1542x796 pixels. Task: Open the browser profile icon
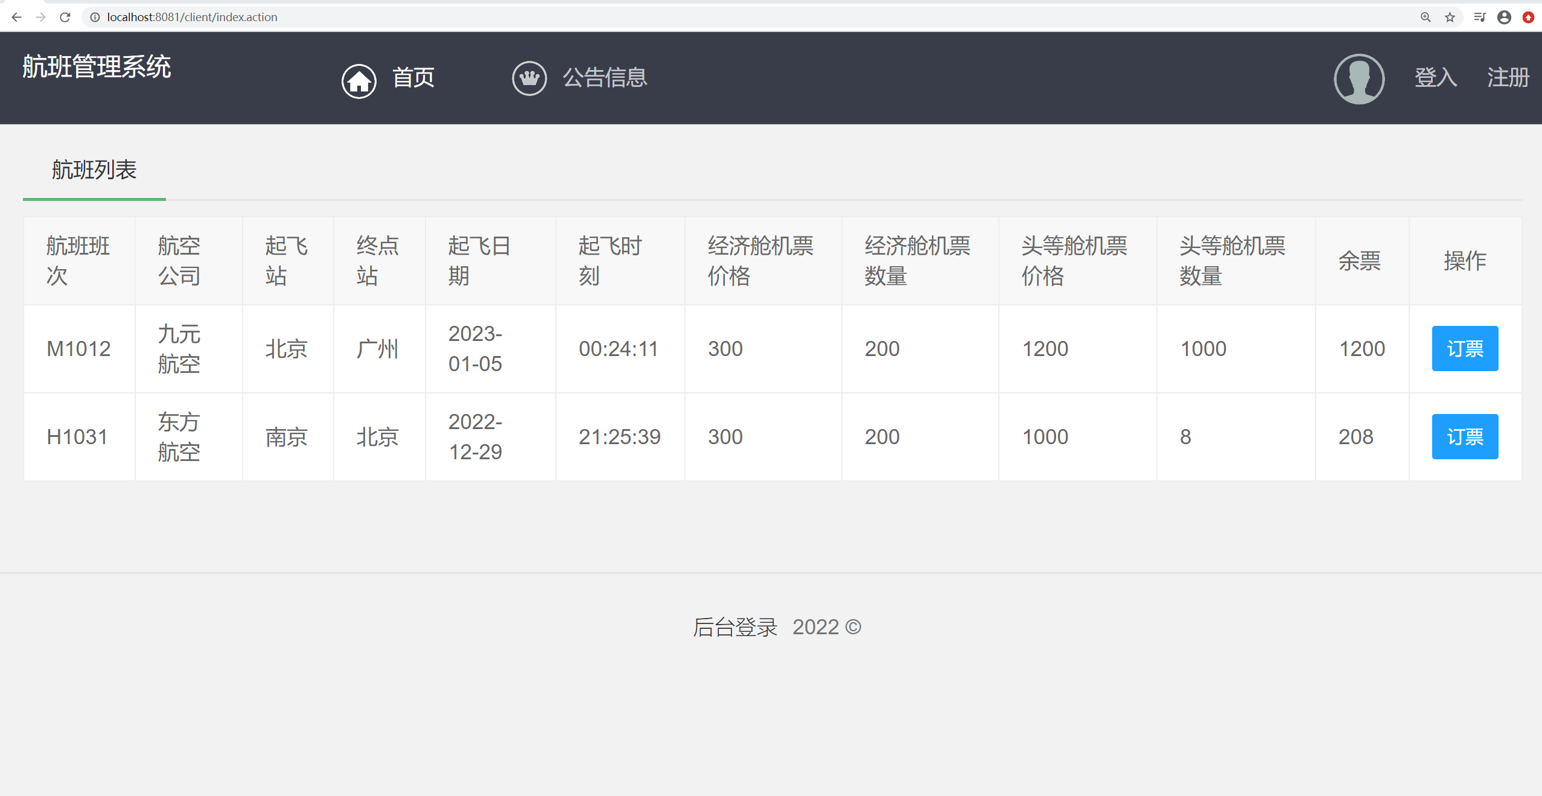point(1504,17)
